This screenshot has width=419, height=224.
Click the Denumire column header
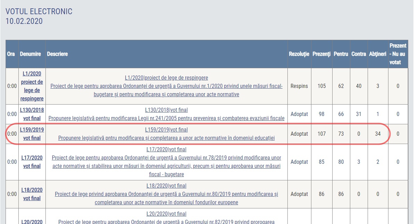coord(31,54)
